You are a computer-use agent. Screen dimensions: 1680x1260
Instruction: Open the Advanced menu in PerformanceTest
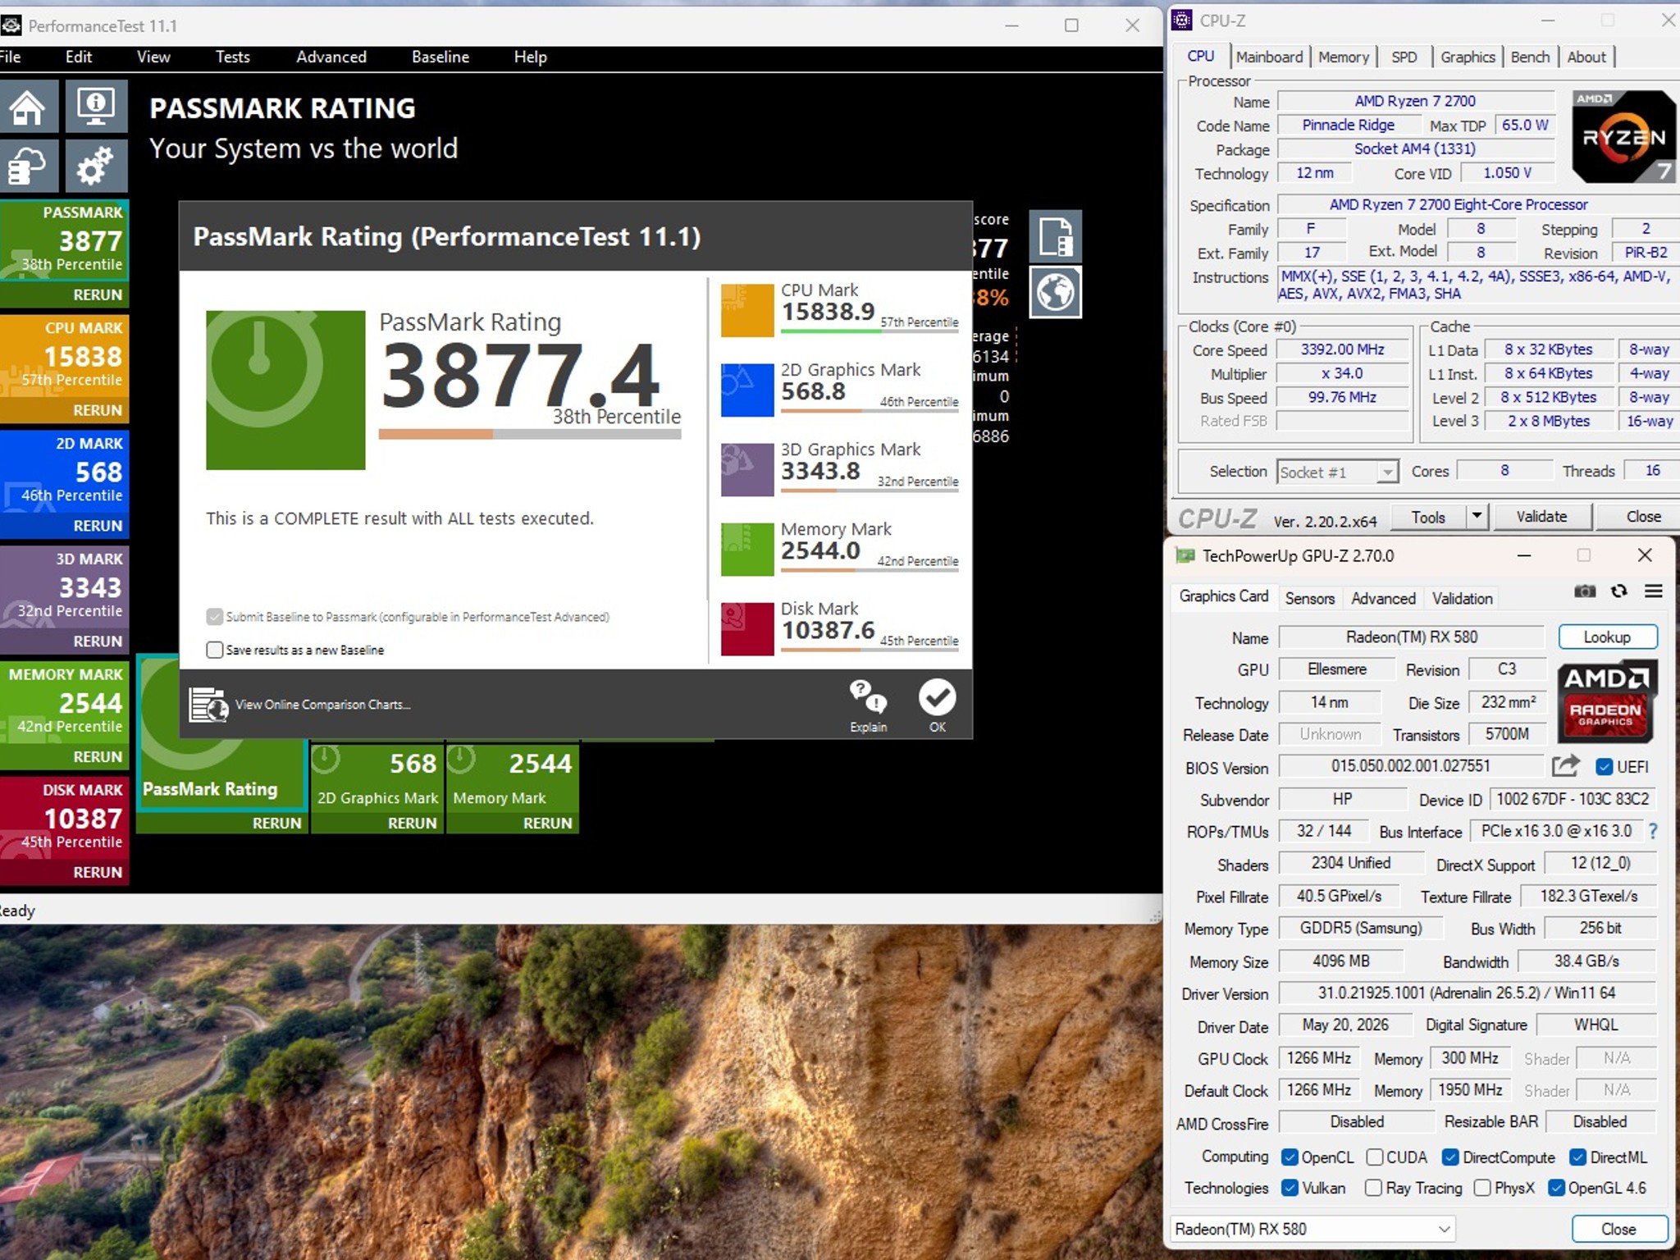point(331,57)
